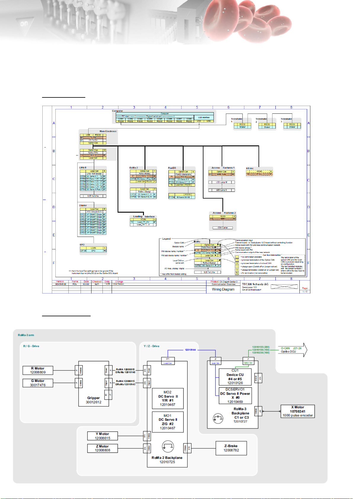Select MO2 DC Servo II Y/R #1 block
Image resolution: width=353 pixels, height=499 pixels.
tap(168, 398)
